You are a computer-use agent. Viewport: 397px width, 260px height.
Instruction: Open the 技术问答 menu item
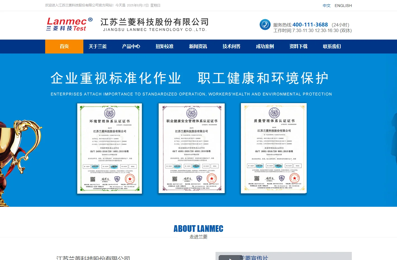[x=231, y=47]
